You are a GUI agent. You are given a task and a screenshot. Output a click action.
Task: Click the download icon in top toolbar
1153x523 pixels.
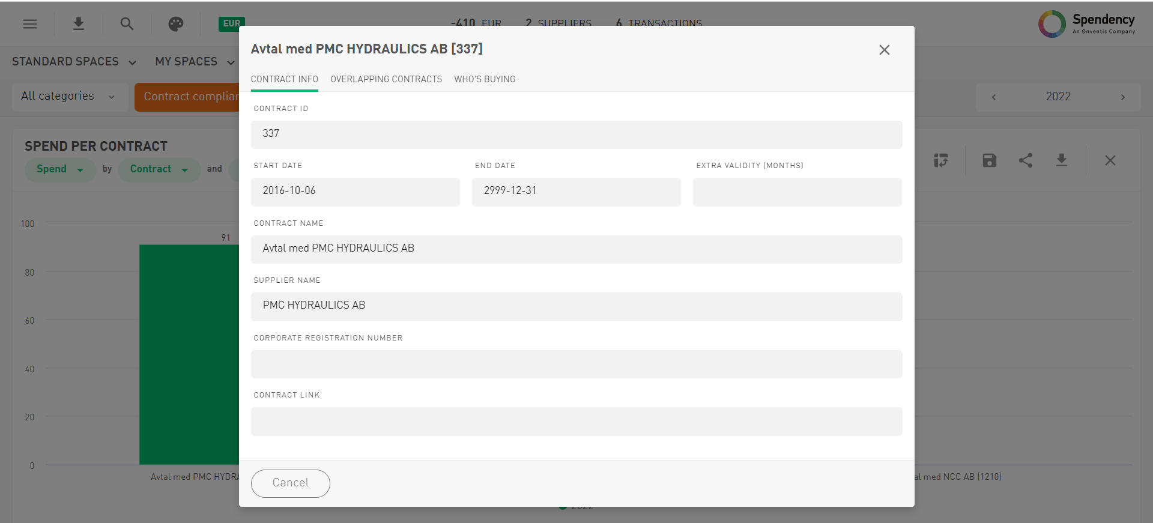coord(79,24)
